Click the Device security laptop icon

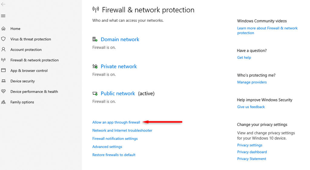[4, 81]
